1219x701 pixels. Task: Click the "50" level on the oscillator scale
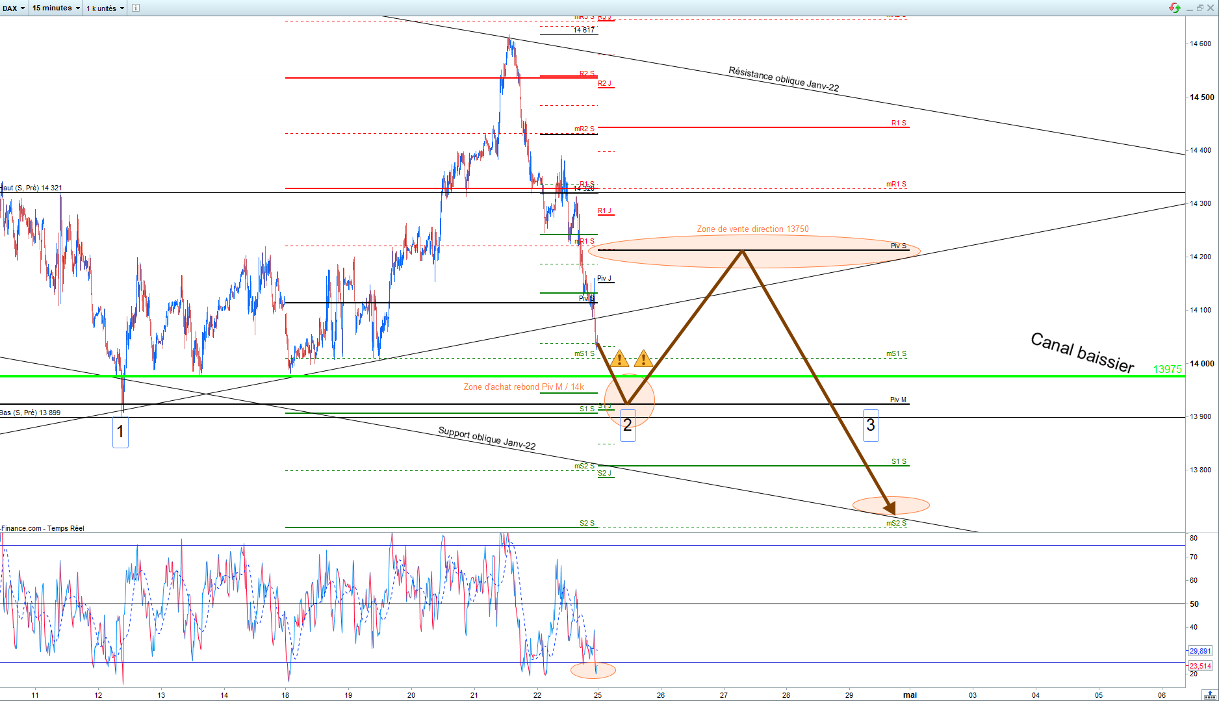coord(1194,604)
